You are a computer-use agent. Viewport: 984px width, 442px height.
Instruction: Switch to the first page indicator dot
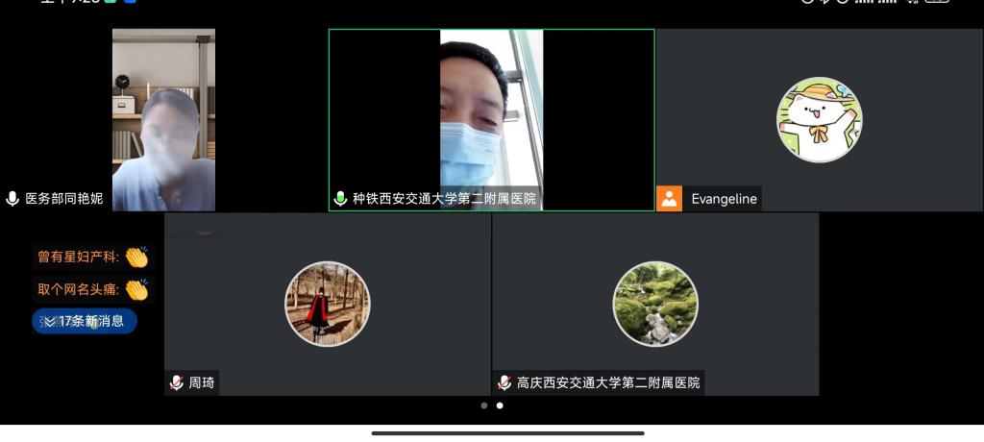[x=484, y=405]
